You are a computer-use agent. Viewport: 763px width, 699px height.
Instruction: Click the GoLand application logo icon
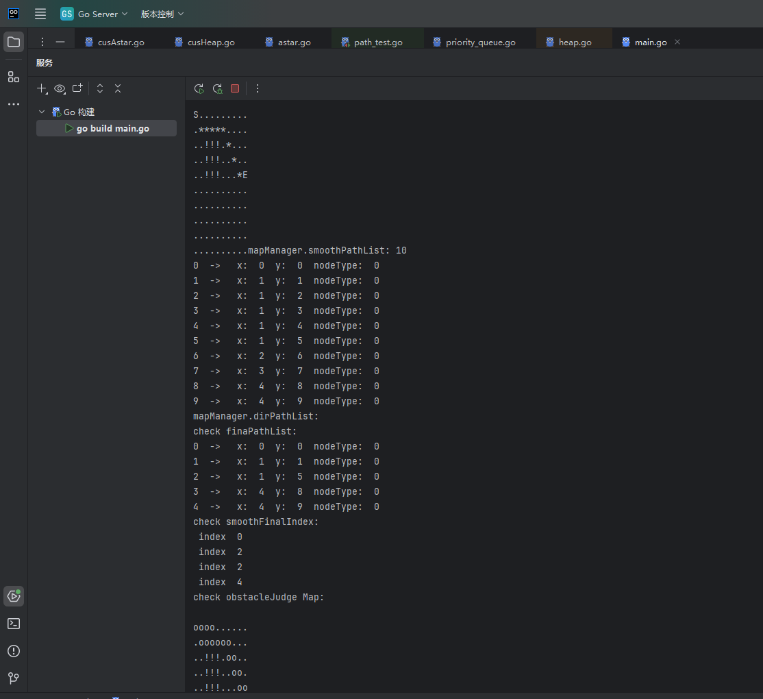[14, 14]
